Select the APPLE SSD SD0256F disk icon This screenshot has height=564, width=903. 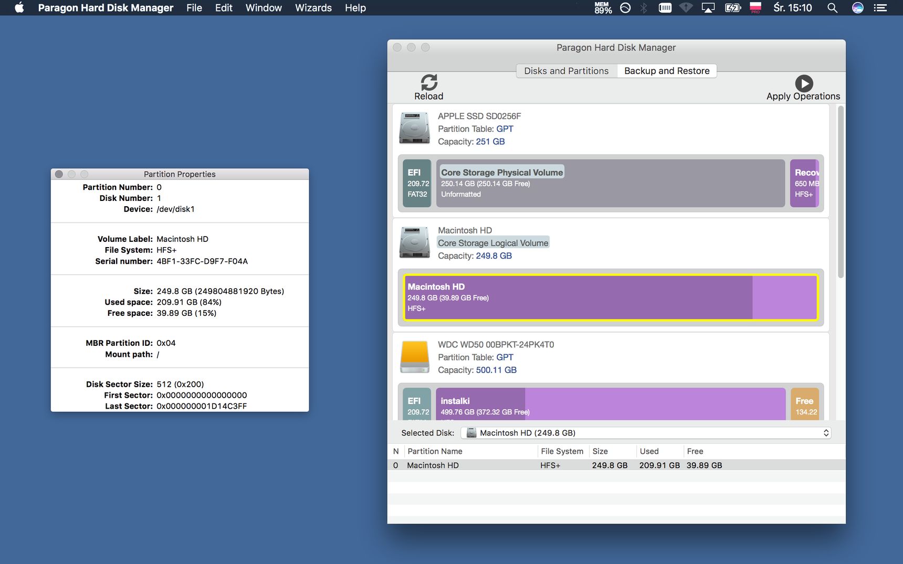(x=414, y=128)
